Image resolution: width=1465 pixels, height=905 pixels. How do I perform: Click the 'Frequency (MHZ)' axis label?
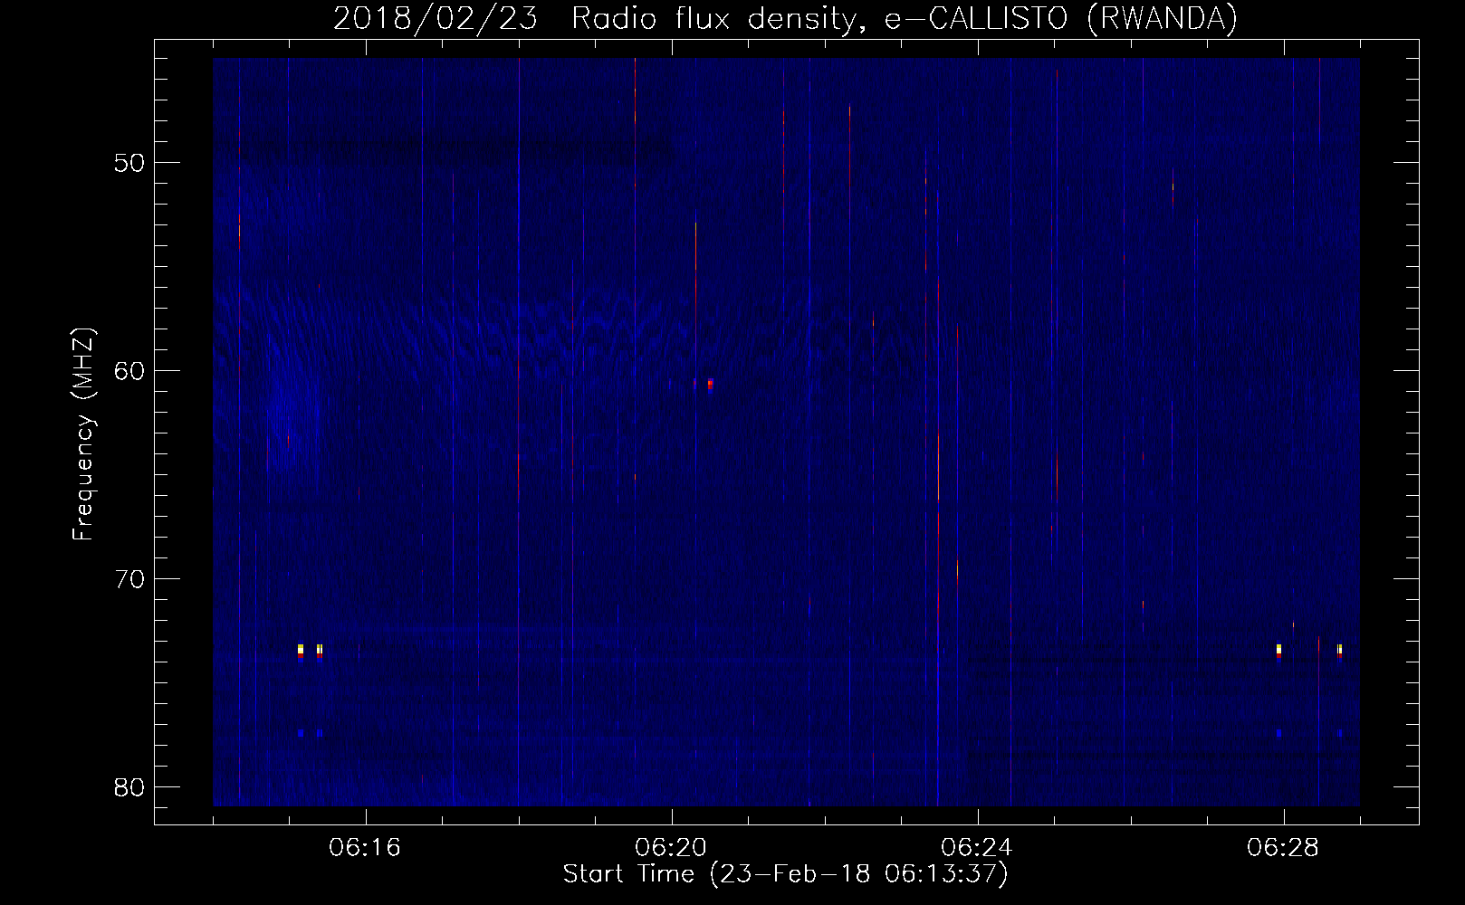click(x=83, y=434)
